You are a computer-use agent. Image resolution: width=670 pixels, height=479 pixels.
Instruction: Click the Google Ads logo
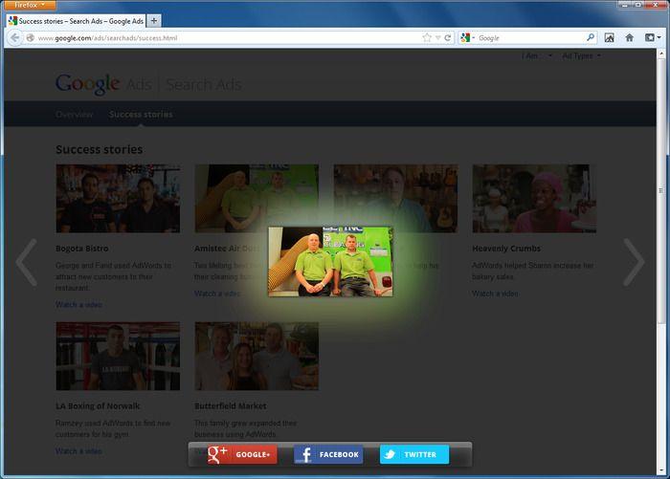103,84
